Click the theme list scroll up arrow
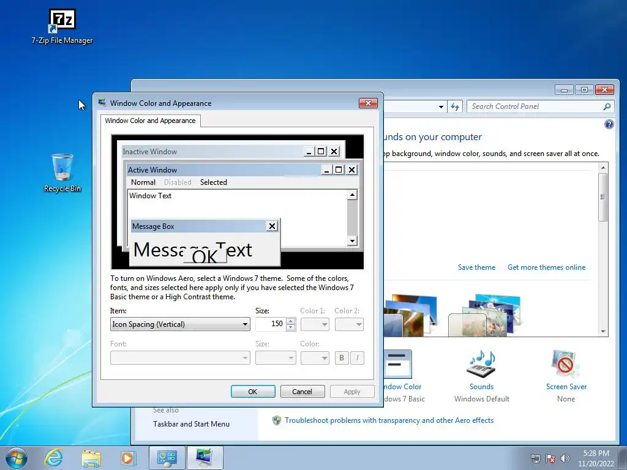This screenshot has width=627, height=470. click(603, 167)
